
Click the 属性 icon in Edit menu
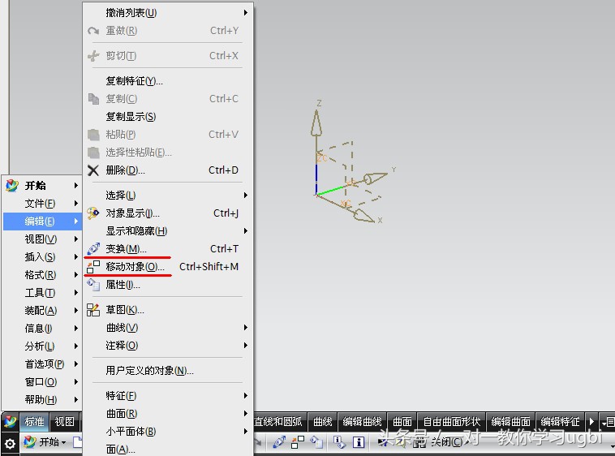click(93, 285)
